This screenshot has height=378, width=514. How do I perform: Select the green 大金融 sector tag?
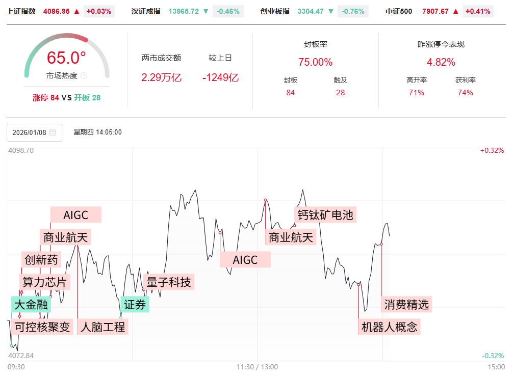[x=31, y=305]
